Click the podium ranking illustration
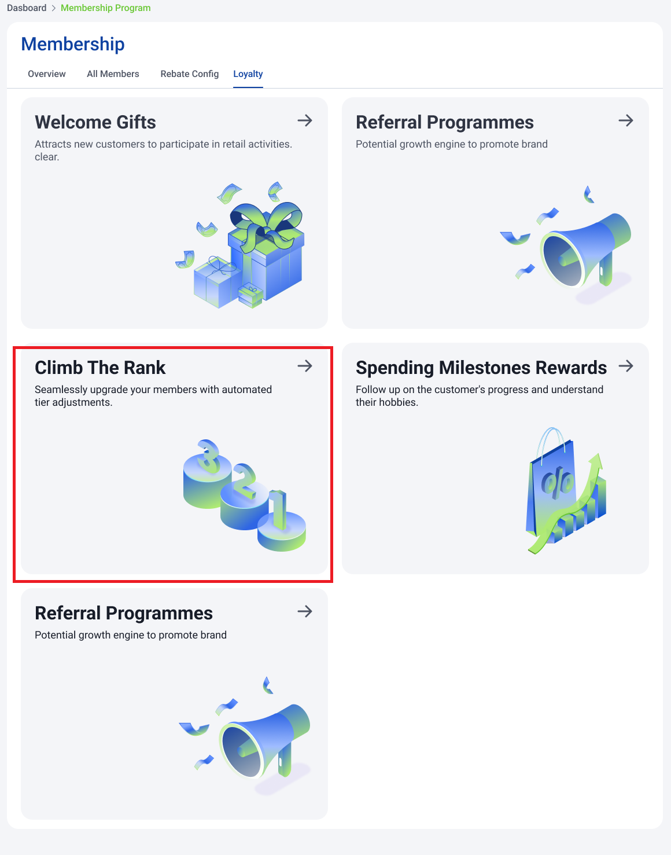Image resolution: width=671 pixels, height=855 pixels. (x=244, y=496)
